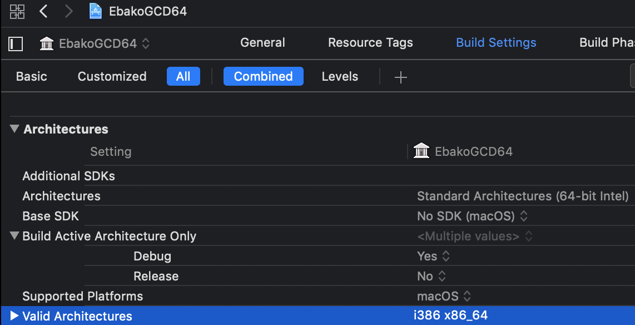Open the Resource Tags tab

click(x=370, y=43)
